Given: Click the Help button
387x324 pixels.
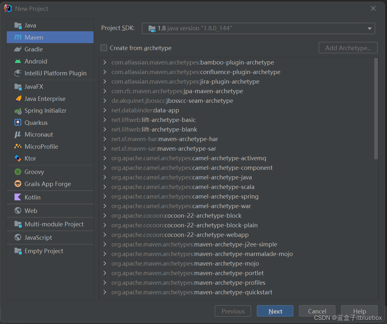Looking at the screenshot, I should point(359,311).
